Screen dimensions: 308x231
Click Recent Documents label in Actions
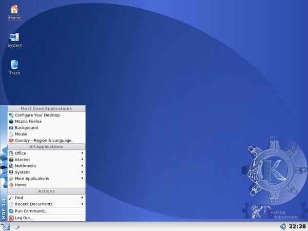[33, 204]
